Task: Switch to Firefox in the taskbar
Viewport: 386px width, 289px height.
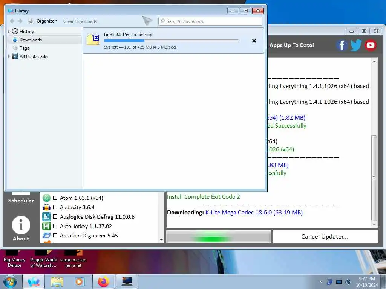Action: coord(103,281)
